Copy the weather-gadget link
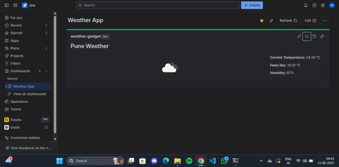Image resolution: width=339 pixels, height=167 pixels. pos(322,36)
